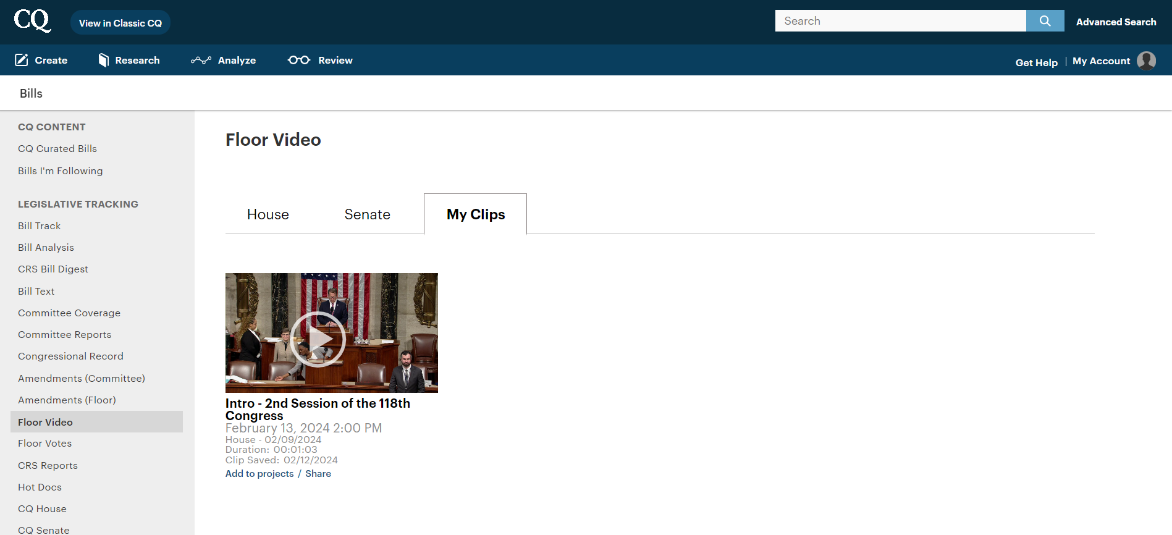Open Congressional Record in sidebar
This screenshot has height=535, width=1172.
pos(70,356)
